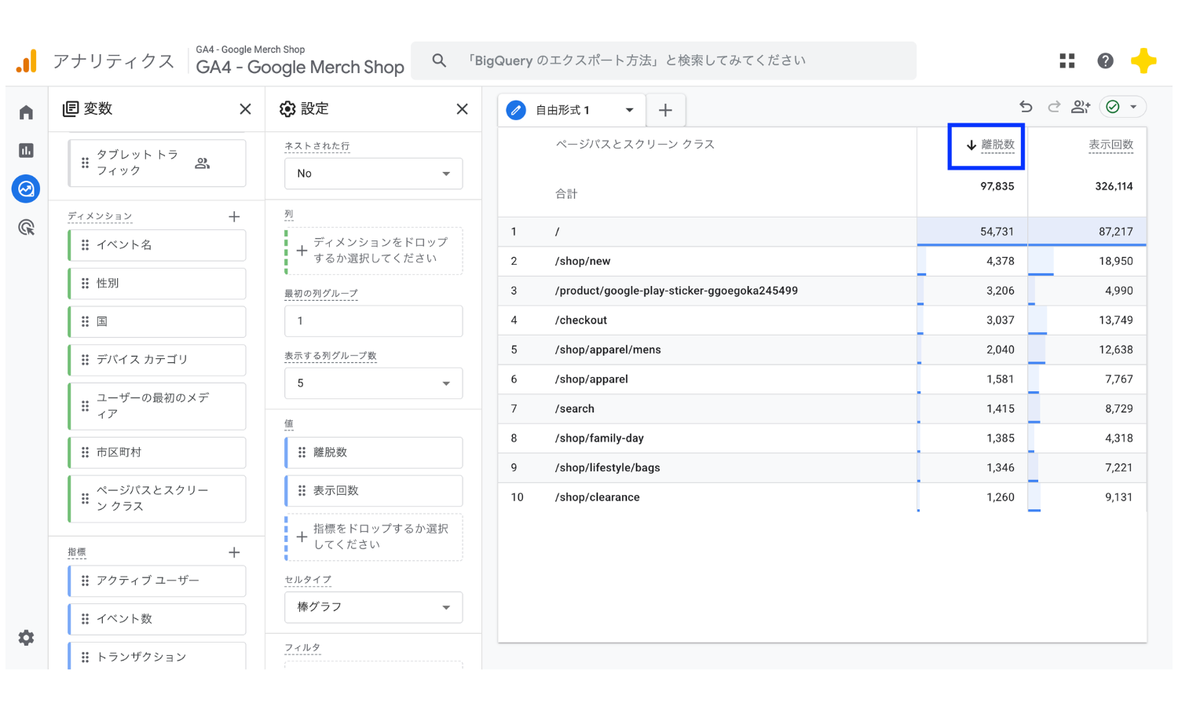Image resolution: width=1178 pixels, height=707 pixels.
Task: Close the 設定 panel
Action: 462,109
